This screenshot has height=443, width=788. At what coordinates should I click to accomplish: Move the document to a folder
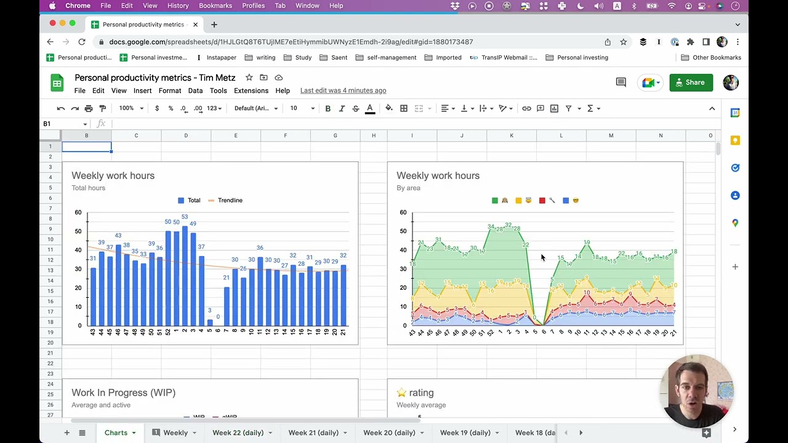tap(263, 78)
